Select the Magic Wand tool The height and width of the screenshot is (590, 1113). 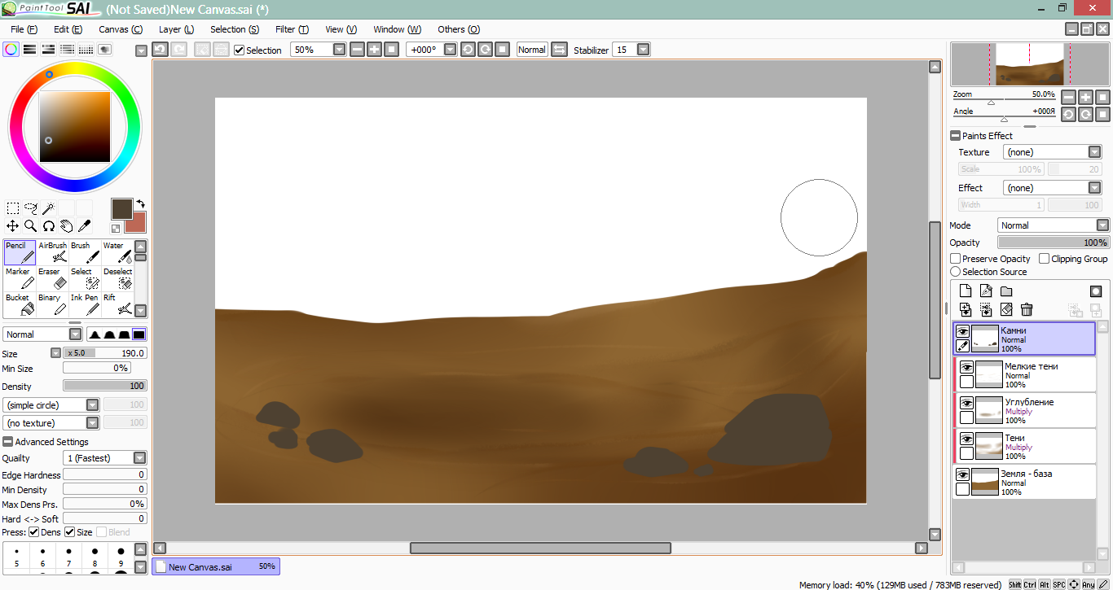[49, 208]
